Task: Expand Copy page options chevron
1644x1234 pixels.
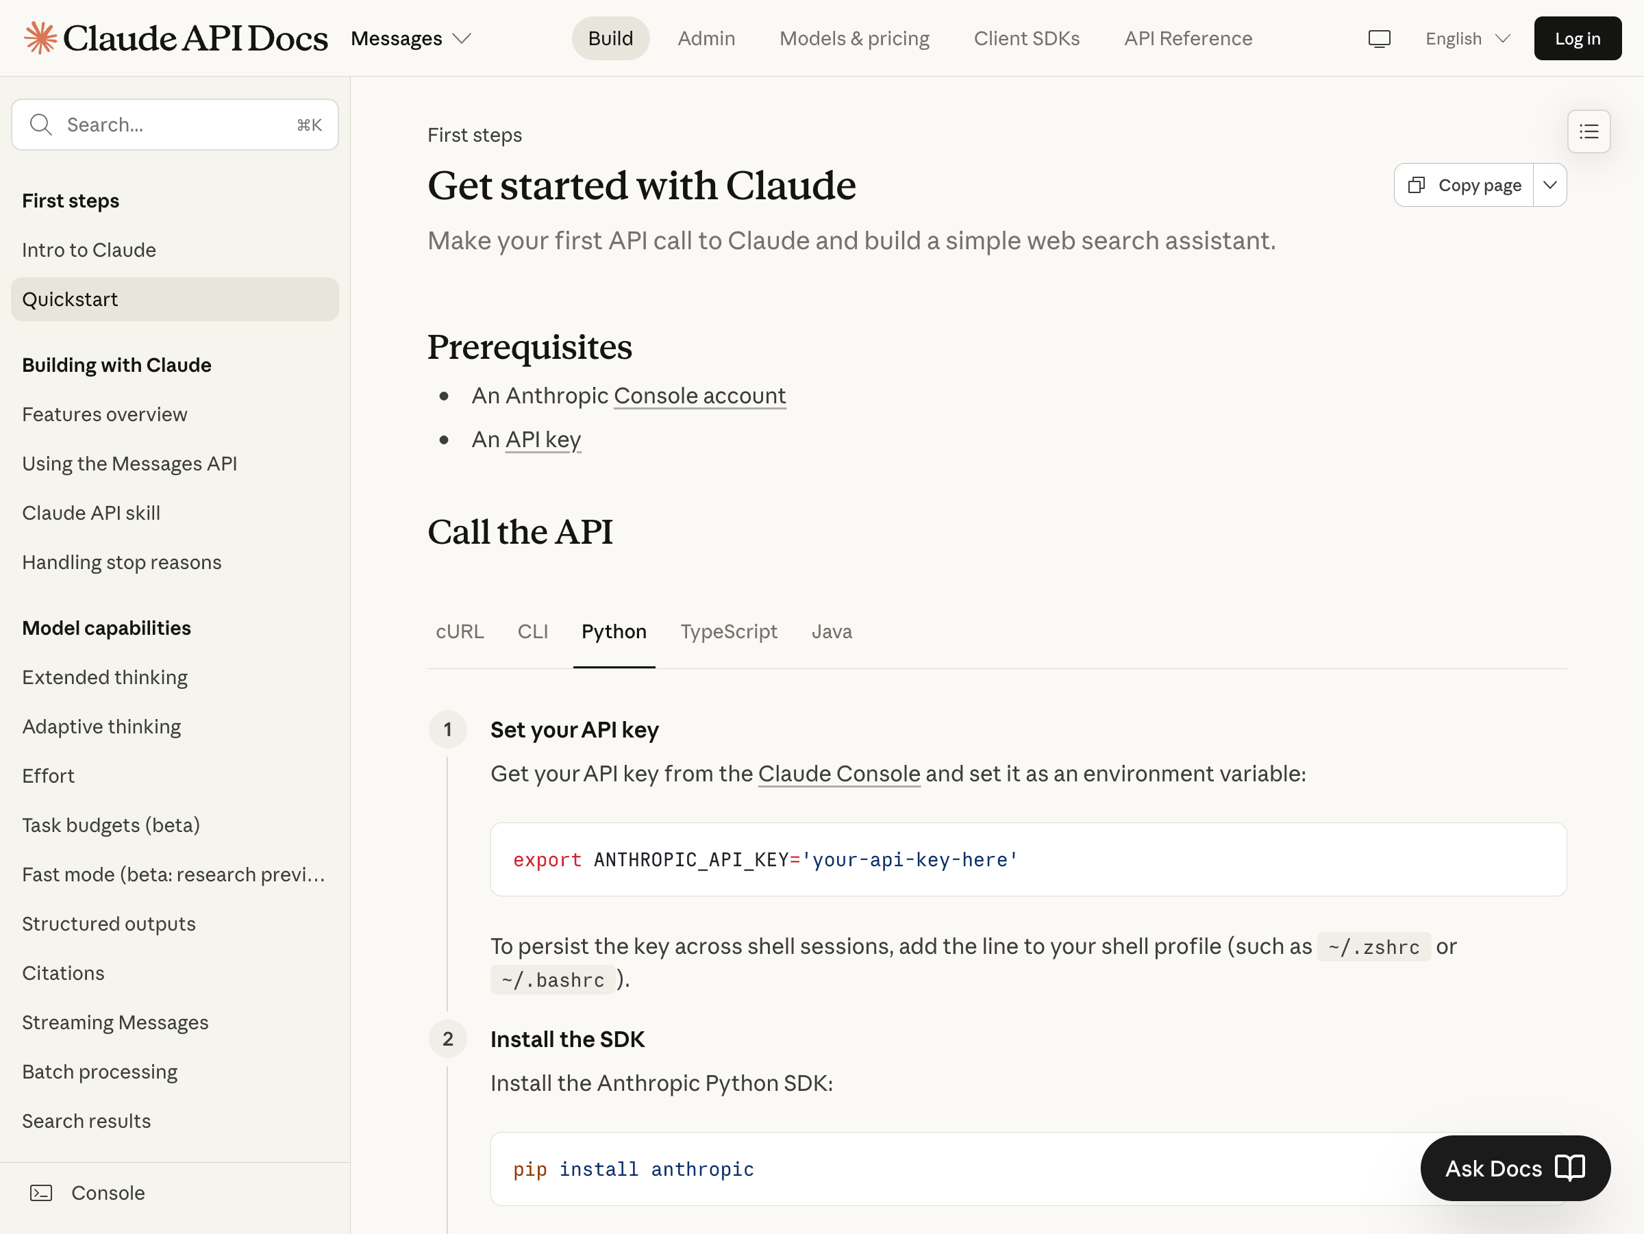Action: tap(1549, 185)
